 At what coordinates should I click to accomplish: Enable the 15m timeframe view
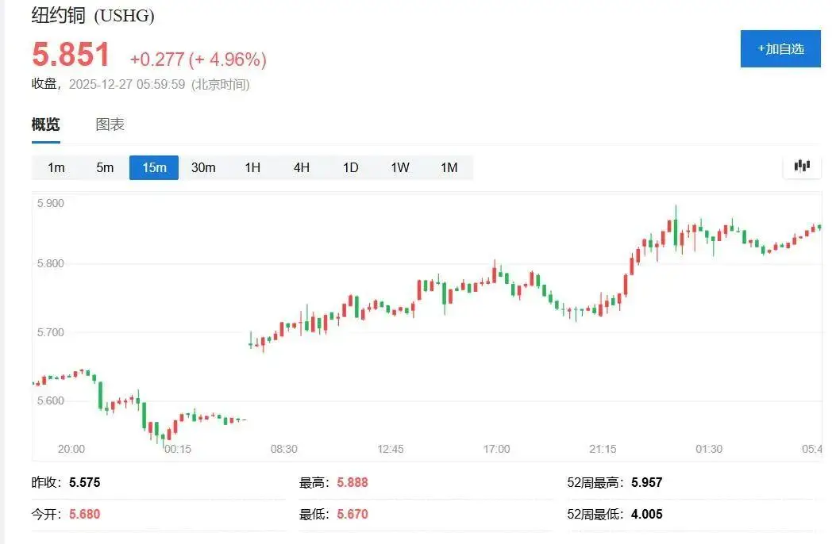[153, 167]
